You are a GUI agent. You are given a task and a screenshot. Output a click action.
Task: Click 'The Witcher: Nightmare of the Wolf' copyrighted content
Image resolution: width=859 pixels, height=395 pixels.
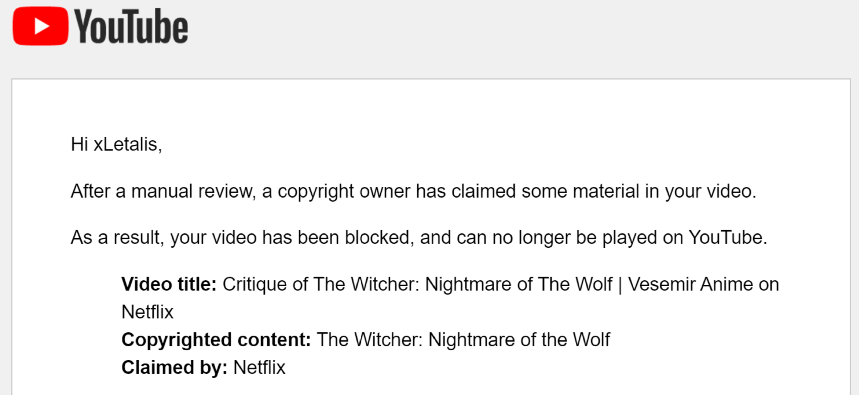pos(463,340)
